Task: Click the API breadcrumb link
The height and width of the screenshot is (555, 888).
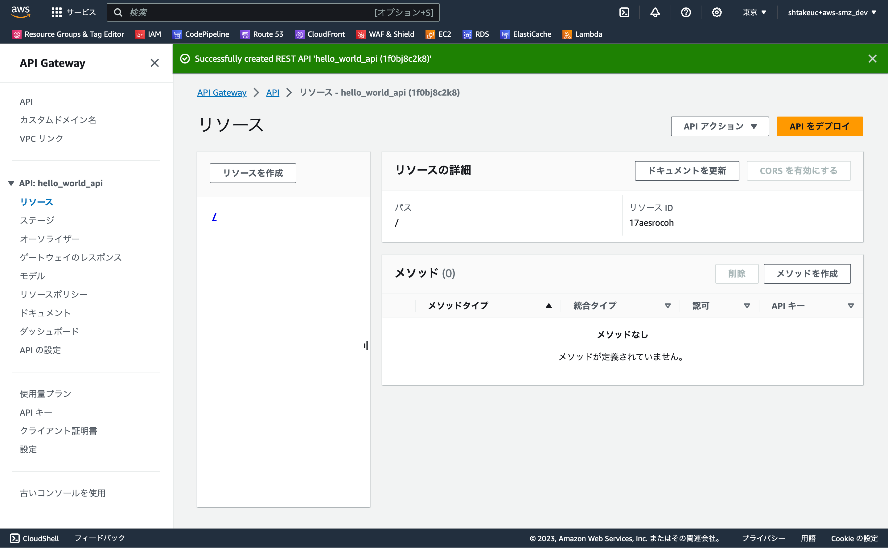Action: pyautogui.click(x=273, y=92)
